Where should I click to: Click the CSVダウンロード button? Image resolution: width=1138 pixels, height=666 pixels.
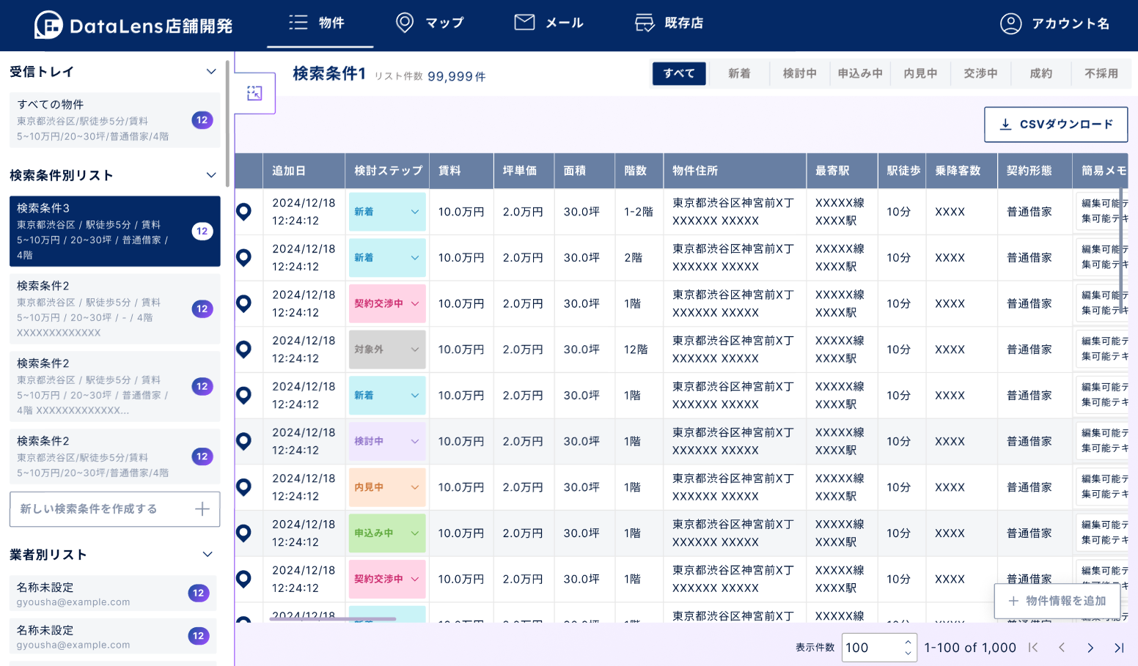(x=1056, y=125)
